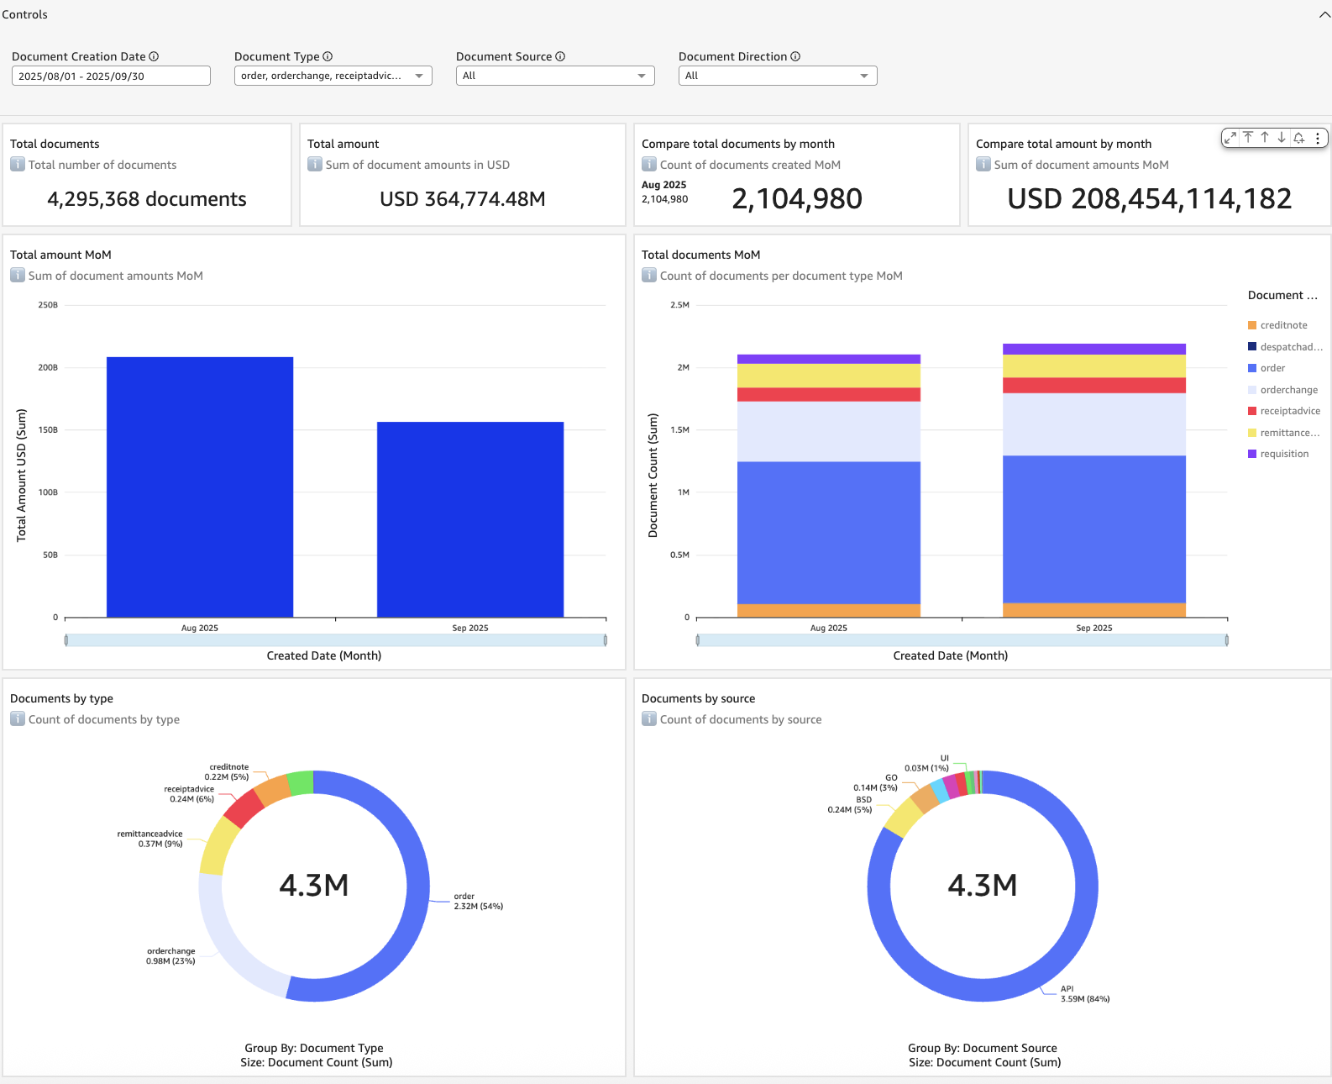
Task: Click the drill up to top arrow icon
Action: (1248, 138)
